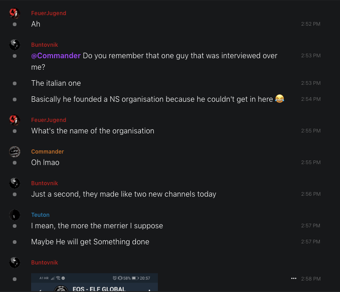The height and width of the screenshot is (292, 340).
Task: Click the 2:58 PM timestamp
Action: pyautogui.click(x=311, y=279)
